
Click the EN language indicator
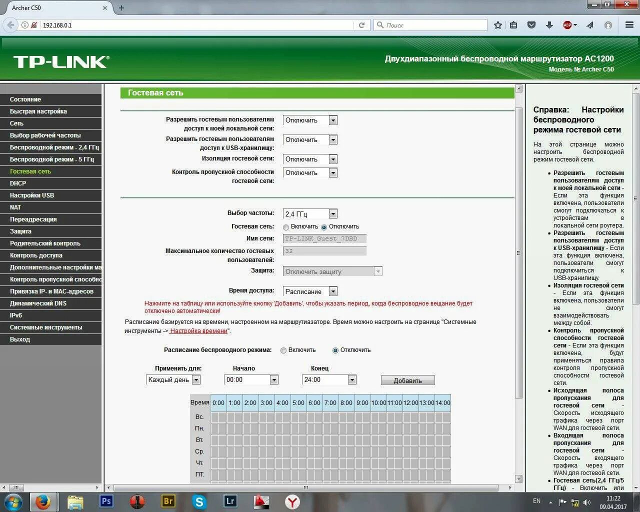[x=536, y=501]
